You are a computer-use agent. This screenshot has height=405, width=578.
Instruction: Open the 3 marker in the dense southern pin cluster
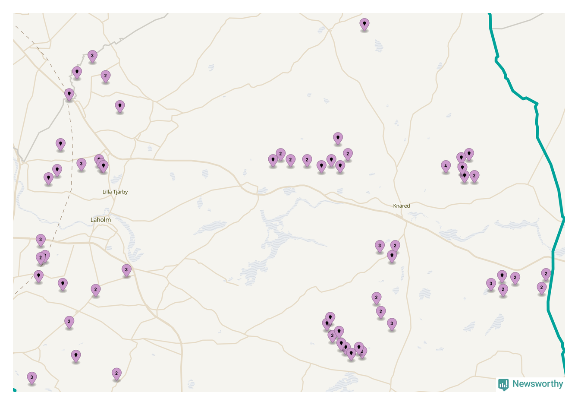[x=332, y=336]
